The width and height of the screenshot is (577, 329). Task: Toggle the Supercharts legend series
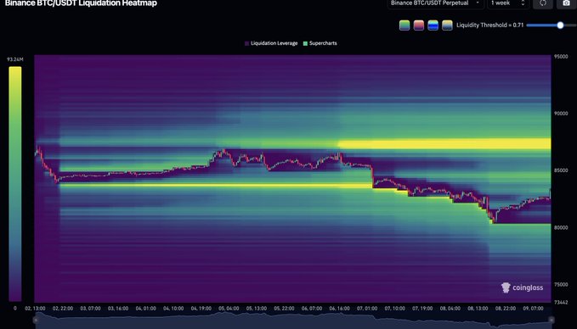tap(320, 43)
